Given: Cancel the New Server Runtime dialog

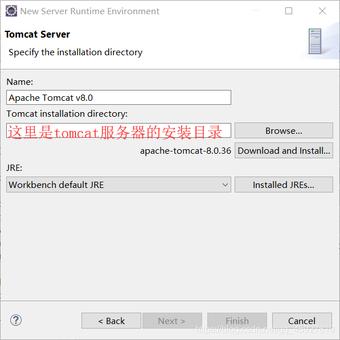Looking at the screenshot, I should [302, 321].
